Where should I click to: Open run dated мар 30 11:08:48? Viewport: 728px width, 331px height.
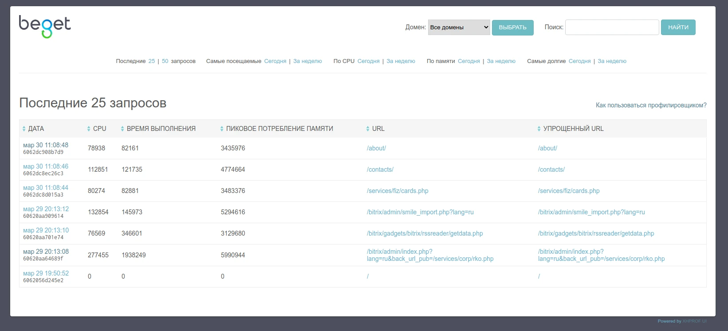point(46,145)
